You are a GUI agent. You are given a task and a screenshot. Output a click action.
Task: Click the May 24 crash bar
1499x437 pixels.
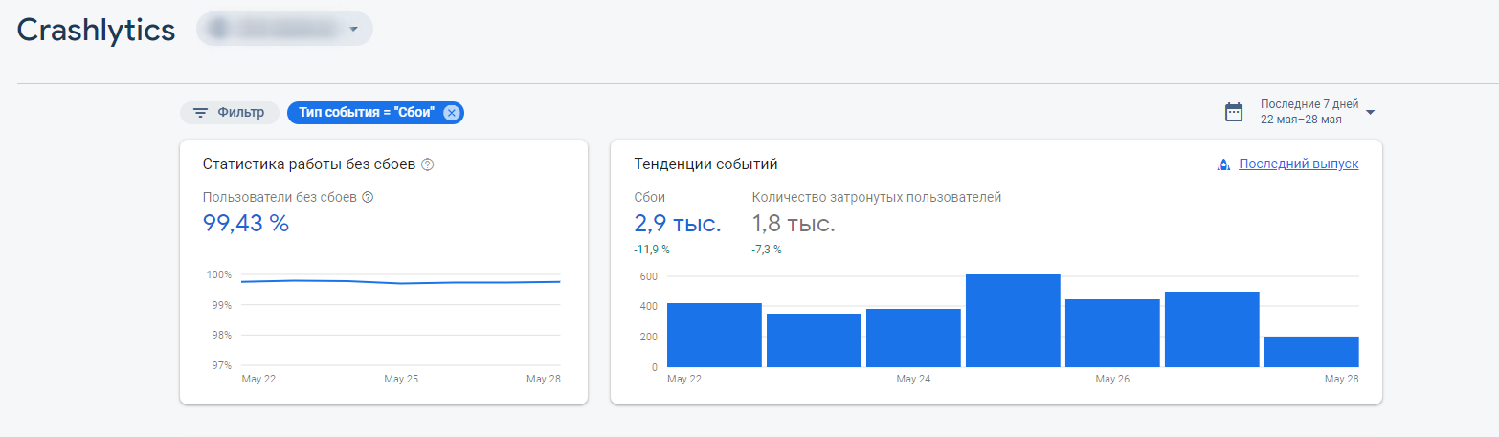(913, 338)
